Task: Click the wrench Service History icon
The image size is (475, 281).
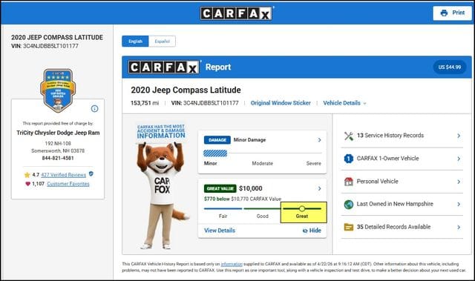Action: (349, 136)
